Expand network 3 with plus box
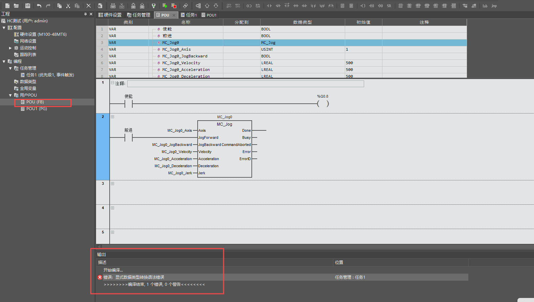534x302 pixels. pyautogui.click(x=113, y=184)
